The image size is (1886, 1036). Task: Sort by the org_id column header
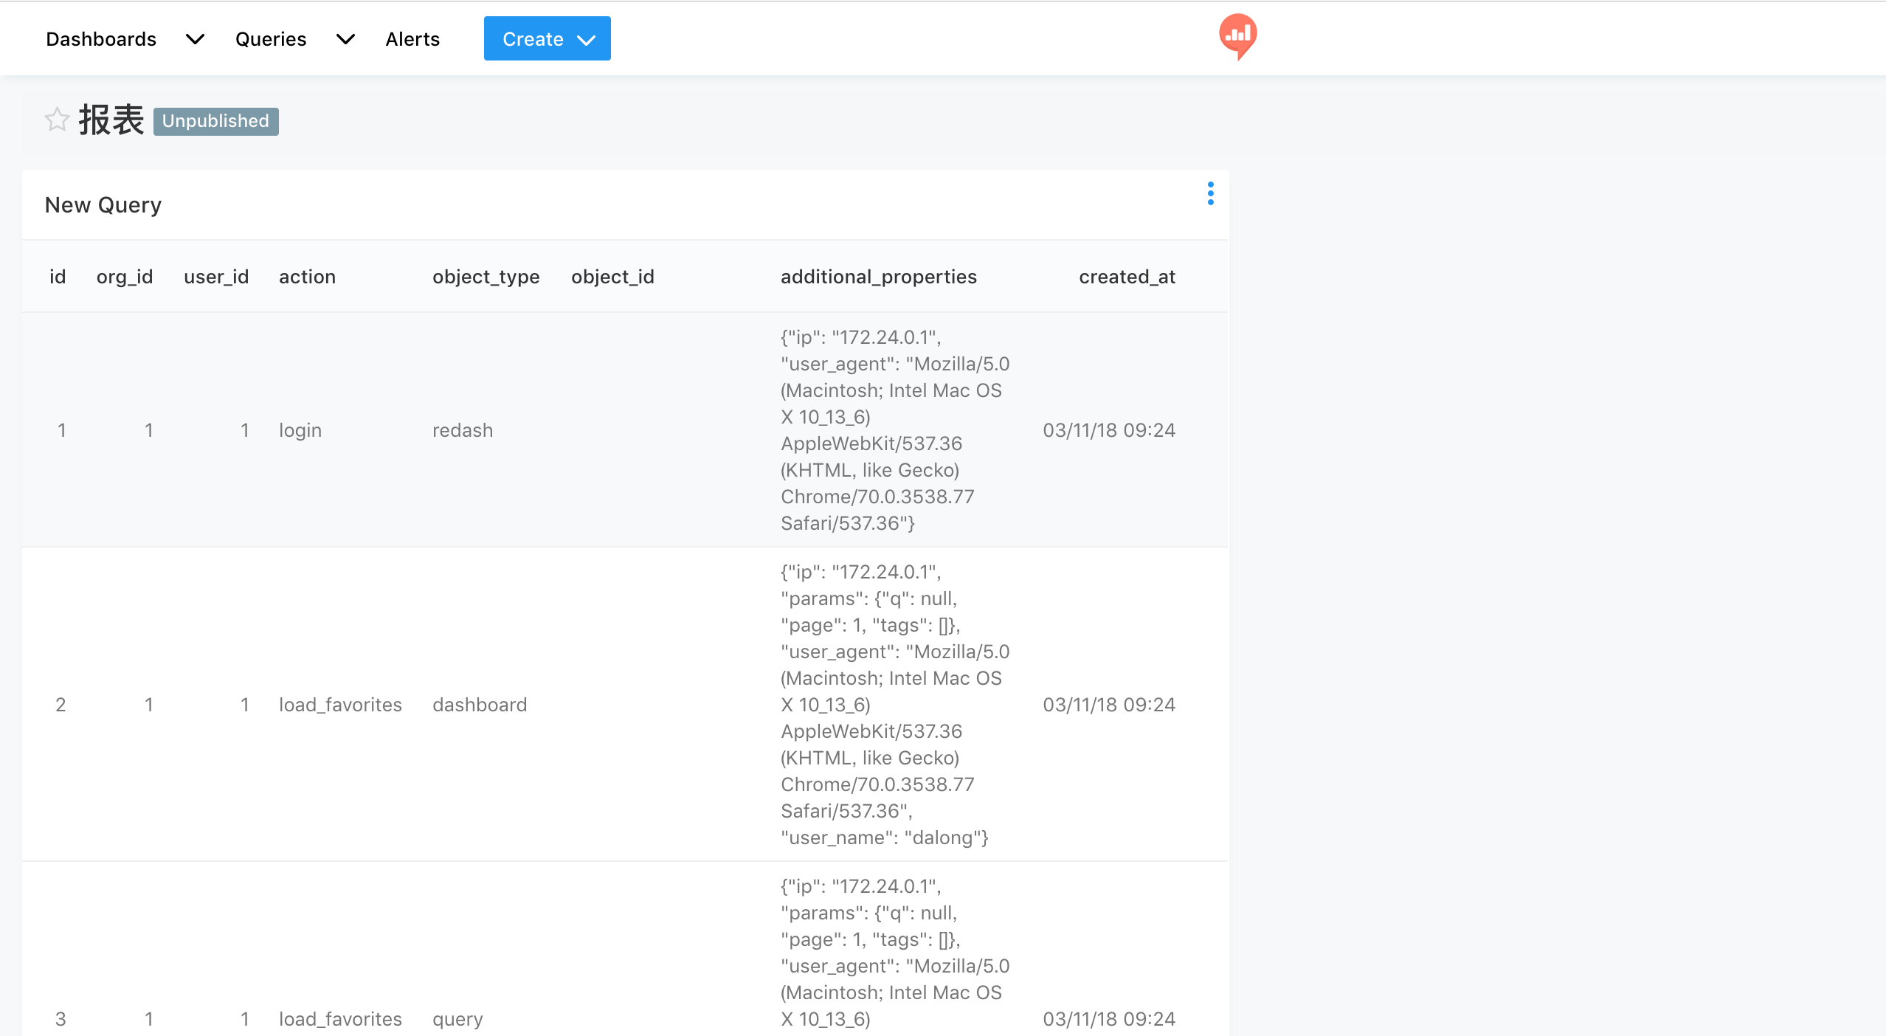click(125, 277)
